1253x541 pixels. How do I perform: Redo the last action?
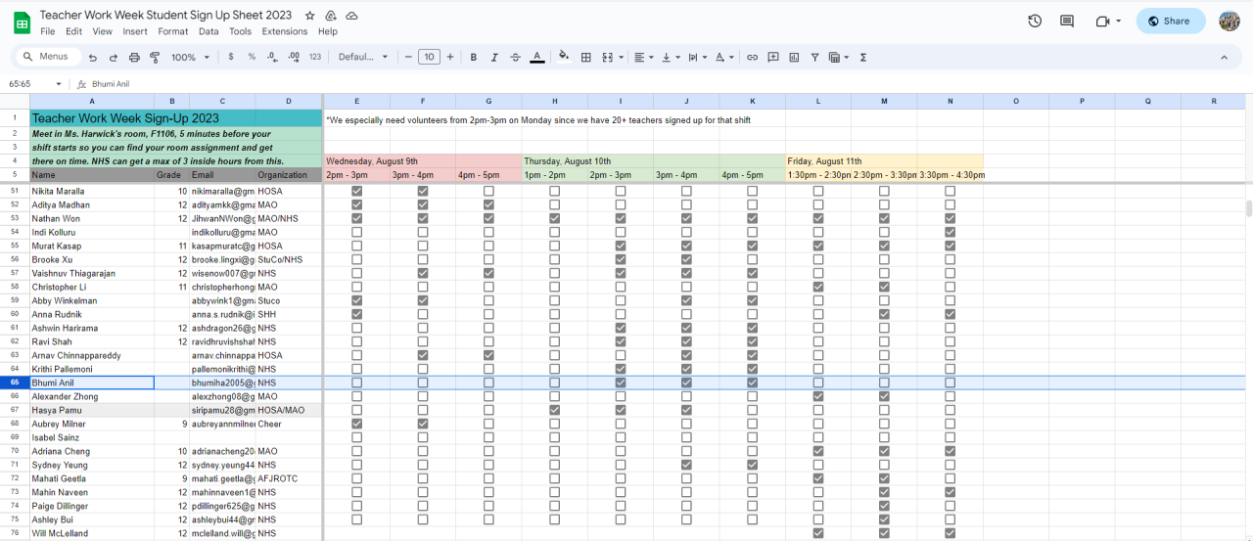114,58
